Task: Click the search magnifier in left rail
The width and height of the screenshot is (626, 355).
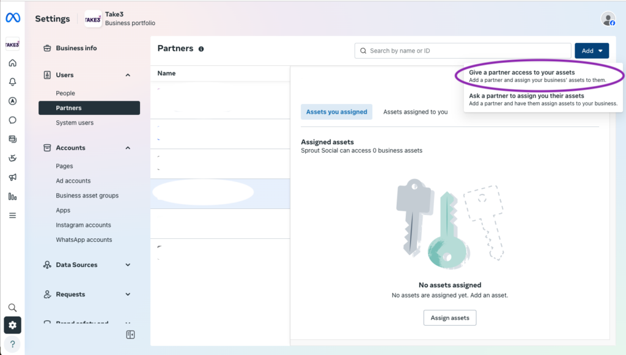Action: pyautogui.click(x=12, y=307)
